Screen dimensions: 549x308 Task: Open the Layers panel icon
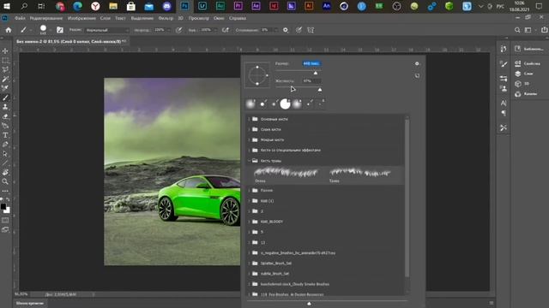(x=518, y=74)
